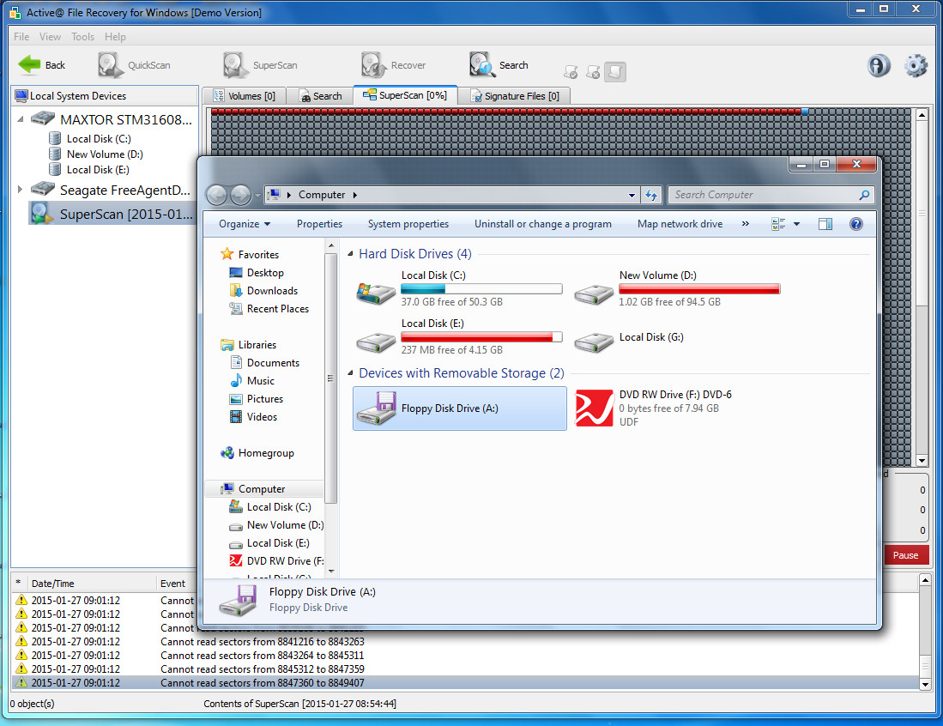The width and height of the screenshot is (943, 726).
Task: Open the Videos library
Action: point(262,417)
